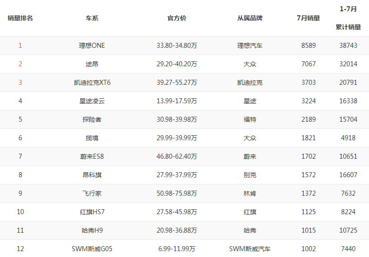The height and width of the screenshot is (257, 369).
Task: Click the SWM斯威G05 car series
Action: (92, 249)
